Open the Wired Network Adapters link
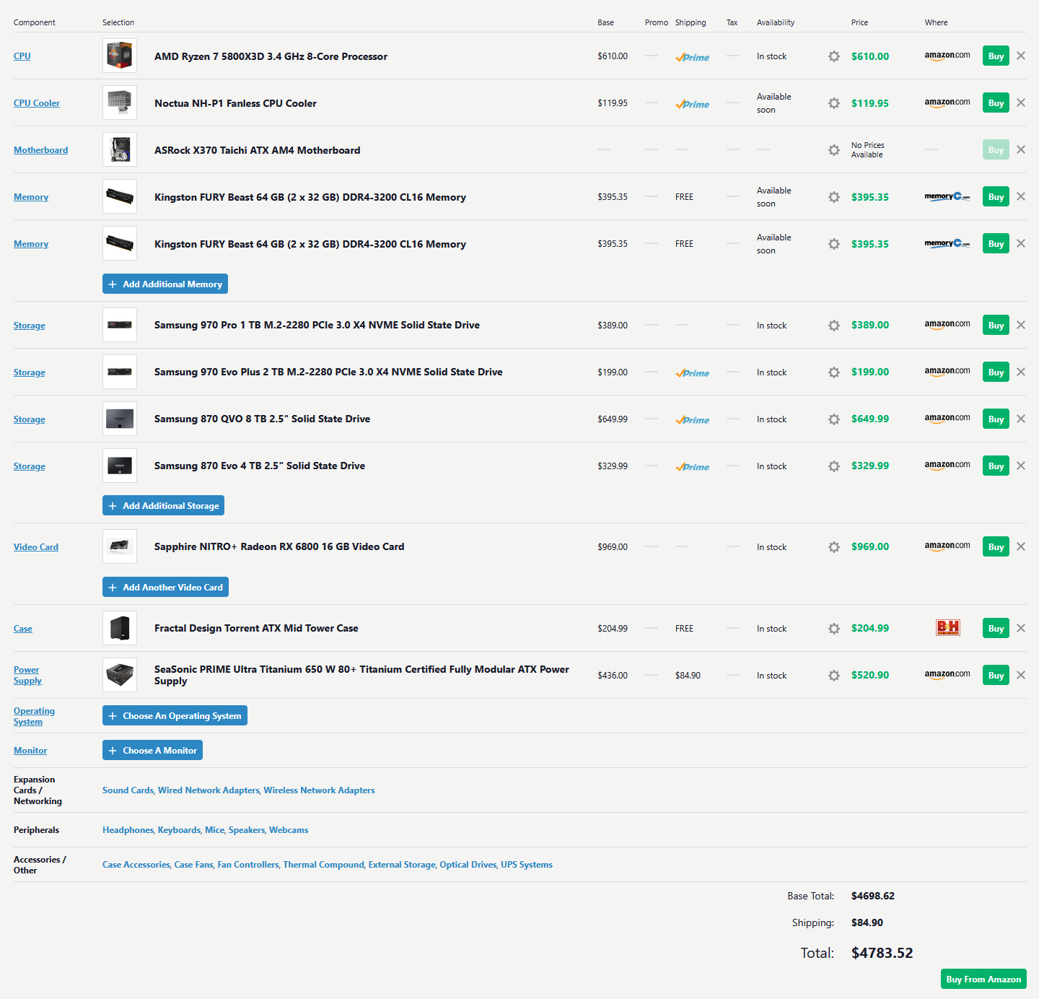The width and height of the screenshot is (1039, 999). (x=209, y=790)
